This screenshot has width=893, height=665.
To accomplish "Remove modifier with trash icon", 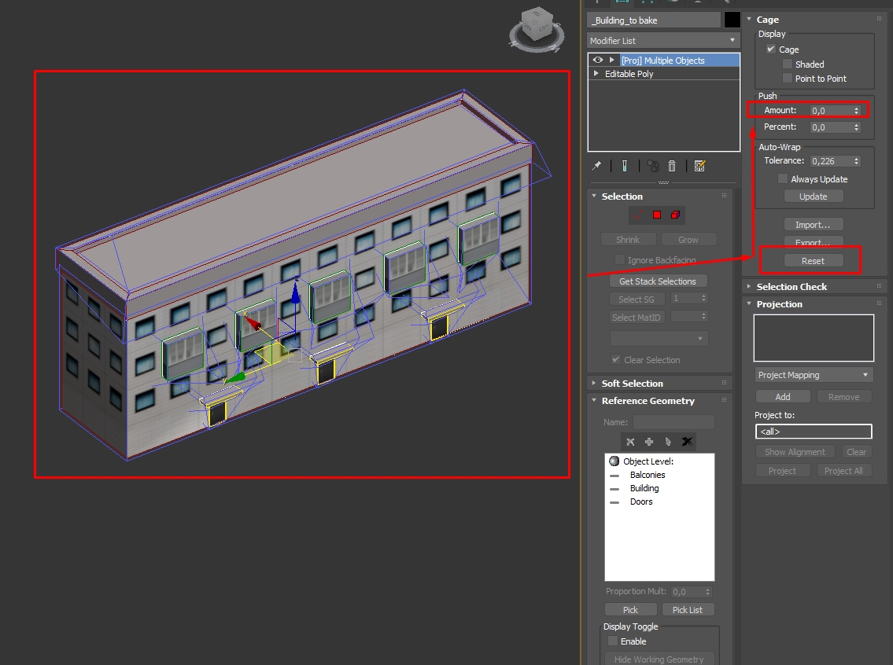I will [x=672, y=166].
